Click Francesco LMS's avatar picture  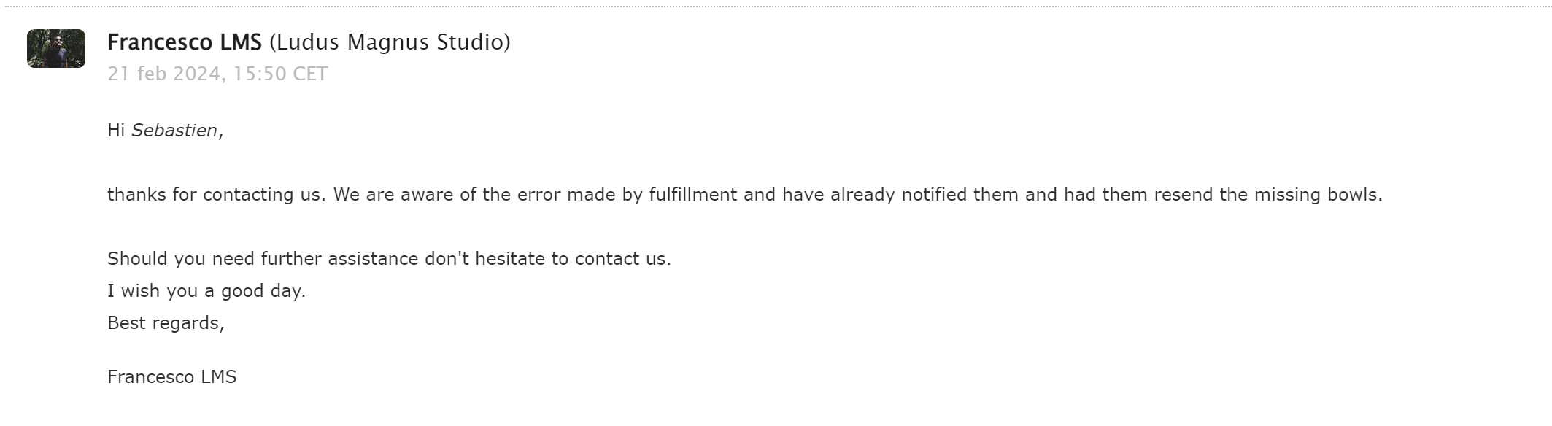[56, 48]
